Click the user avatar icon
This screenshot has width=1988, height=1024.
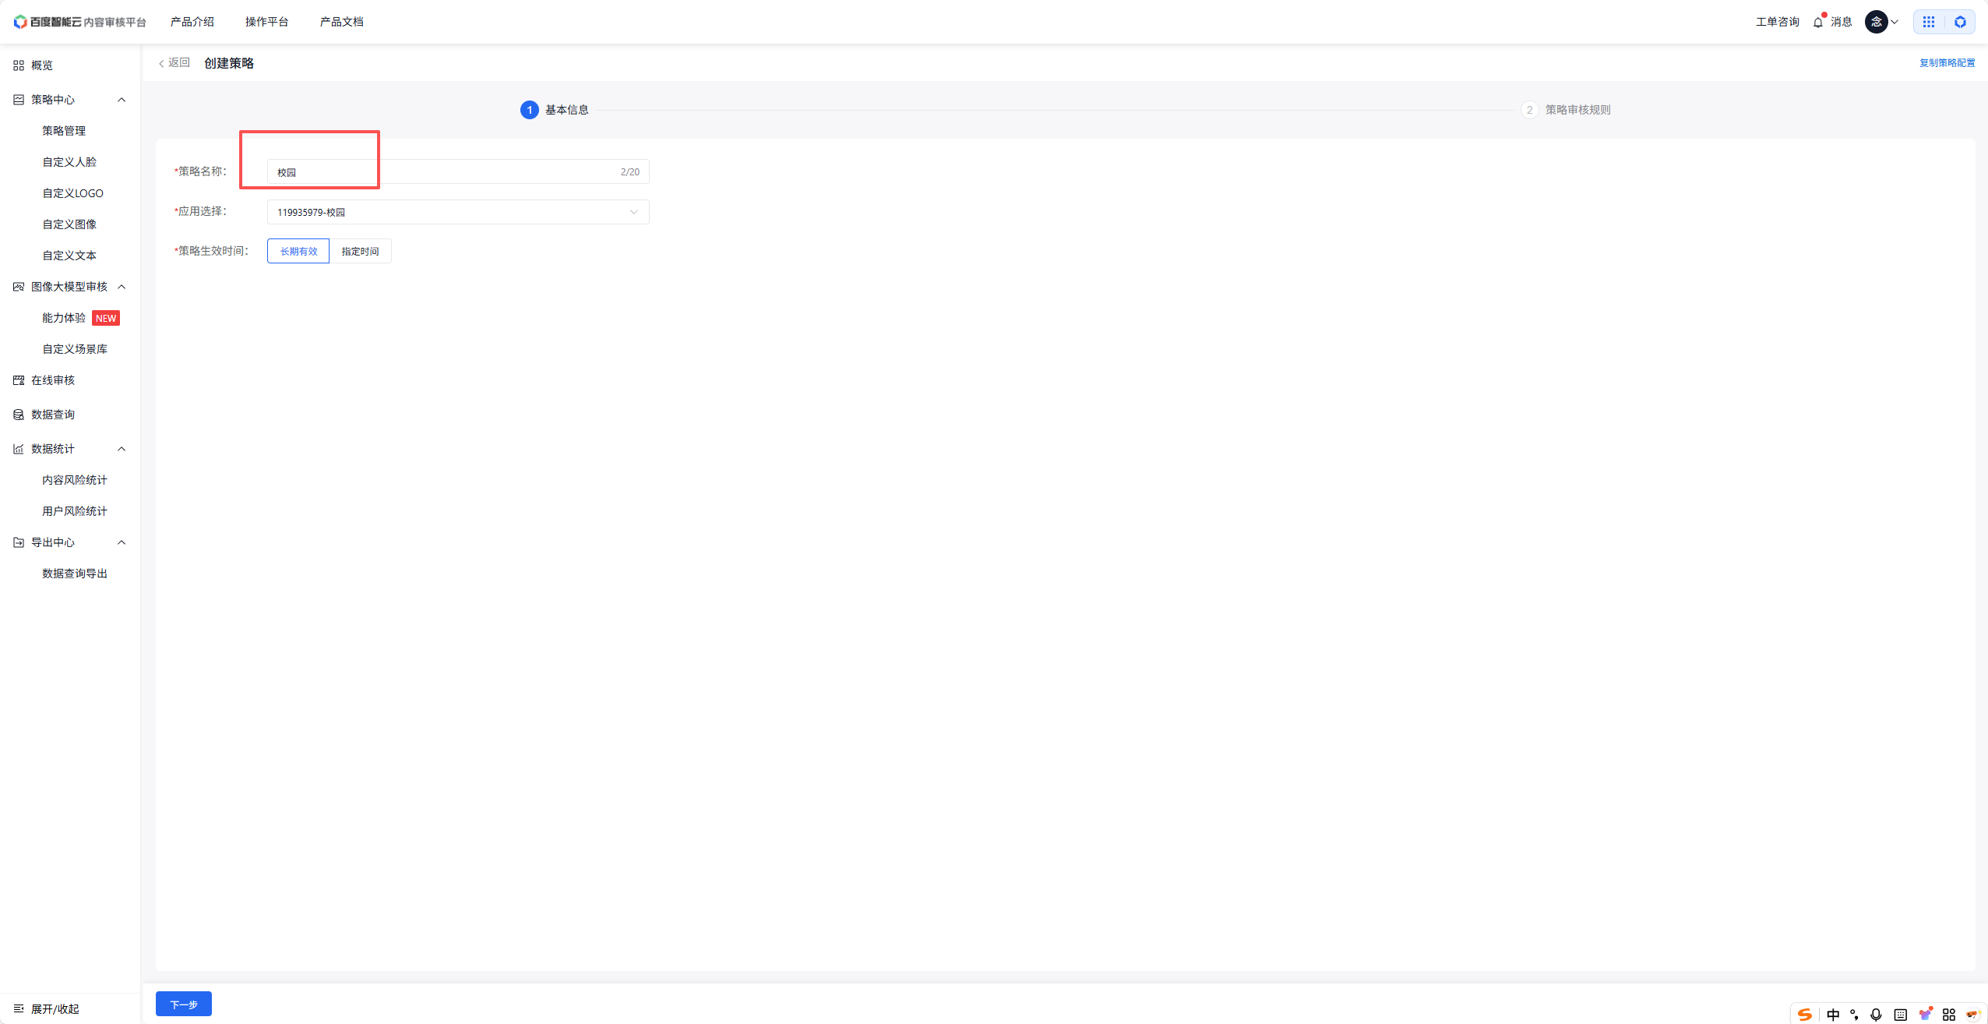[x=1876, y=22]
